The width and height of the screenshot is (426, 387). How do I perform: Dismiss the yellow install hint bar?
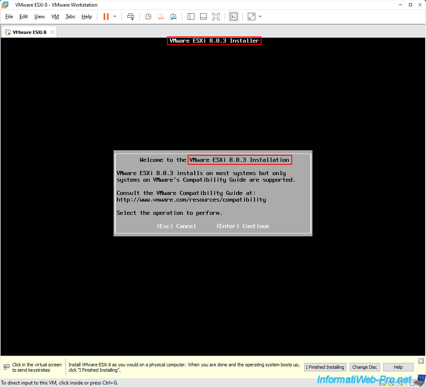(421, 361)
